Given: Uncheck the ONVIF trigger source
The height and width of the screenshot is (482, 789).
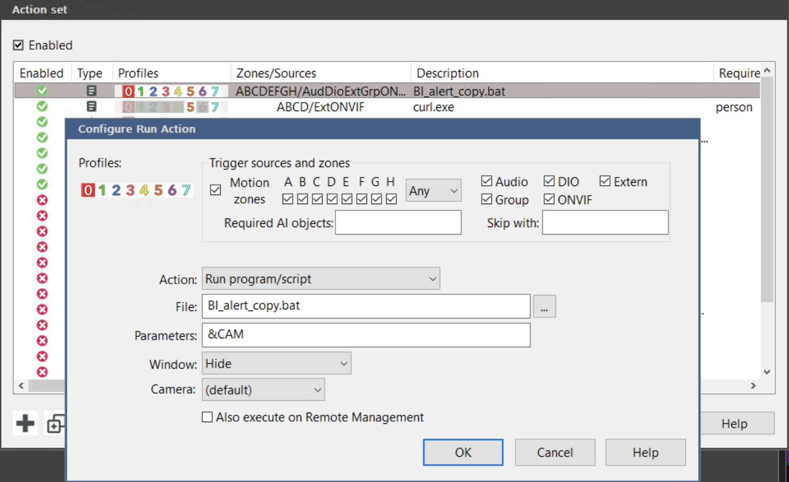Looking at the screenshot, I should (x=549, y=199).
